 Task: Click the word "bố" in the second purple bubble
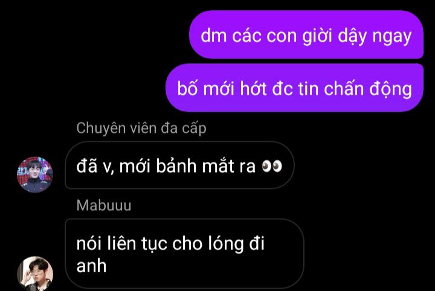187,88
